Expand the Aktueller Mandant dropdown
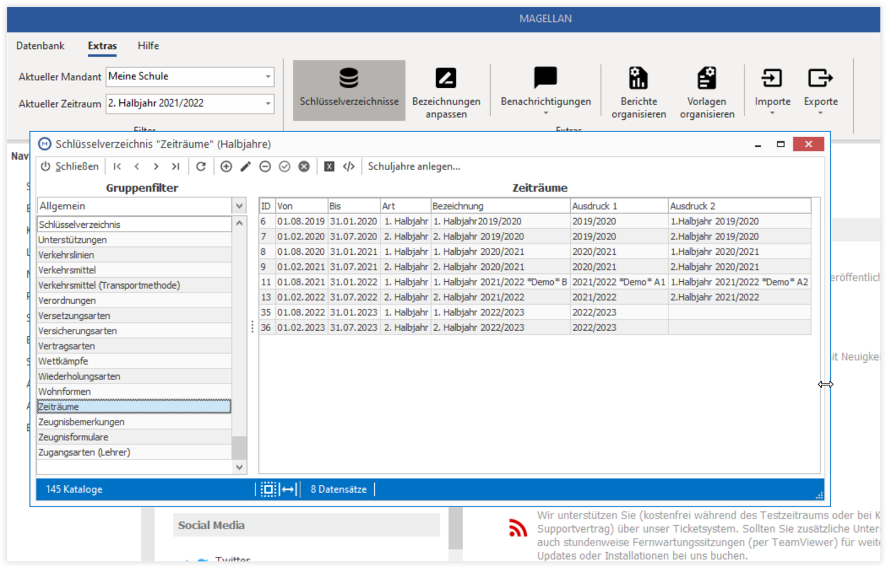887x568 pixels. [268, 76]
